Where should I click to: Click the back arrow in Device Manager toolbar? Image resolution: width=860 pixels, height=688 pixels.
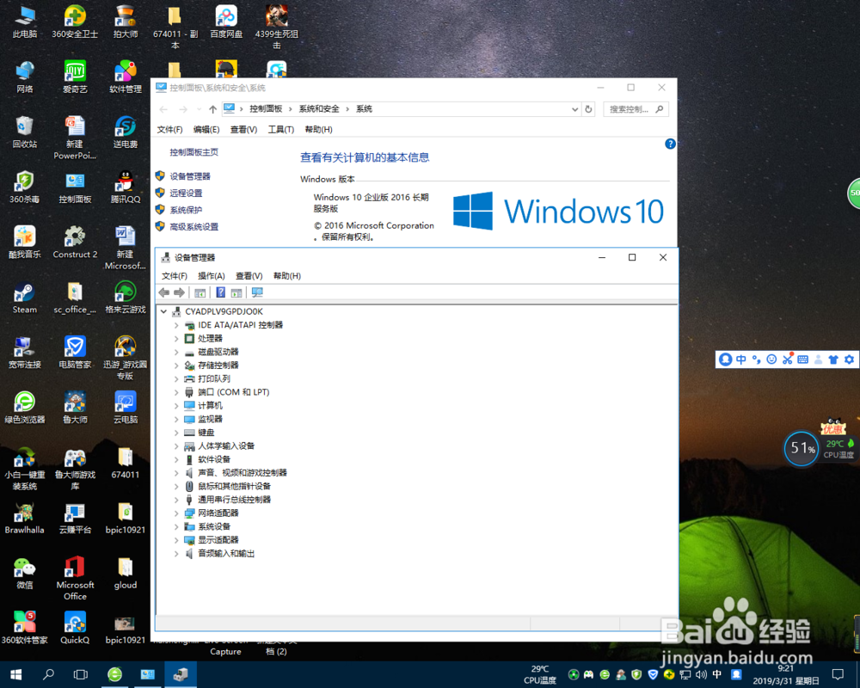pos(164,293)
